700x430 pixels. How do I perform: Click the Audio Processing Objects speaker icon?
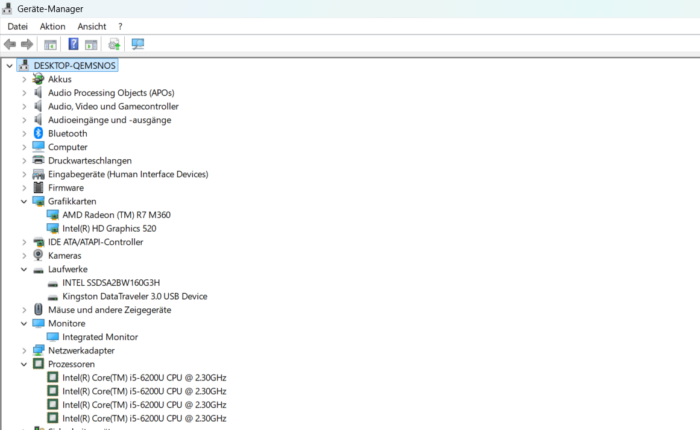tap(39, 92)
